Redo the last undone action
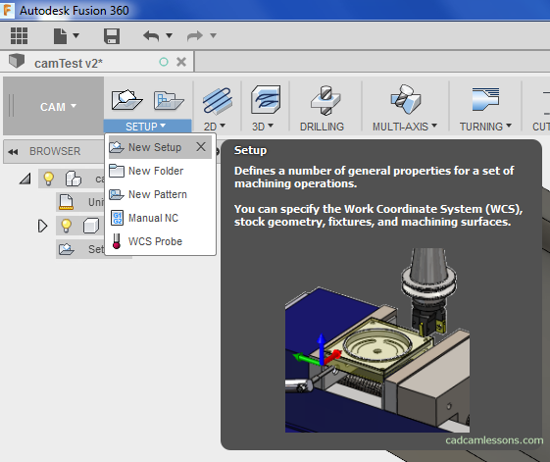Viewport: 550px width, 462px height. [x=195, y=36]
